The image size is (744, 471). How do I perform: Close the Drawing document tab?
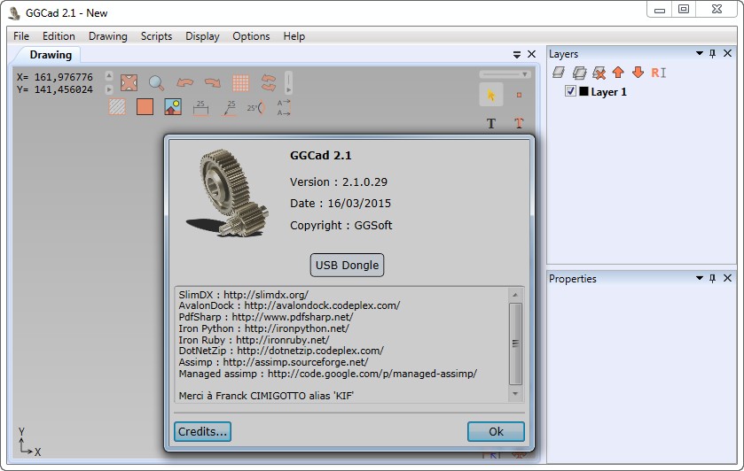point(532,55)
